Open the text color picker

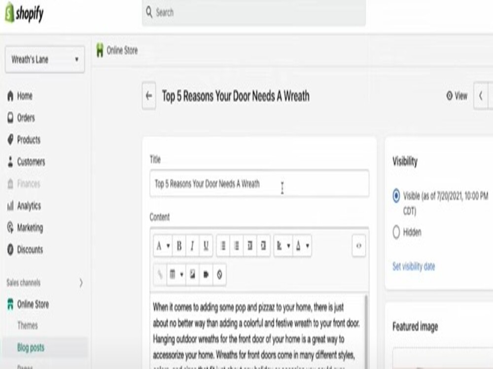pos(302,246)
